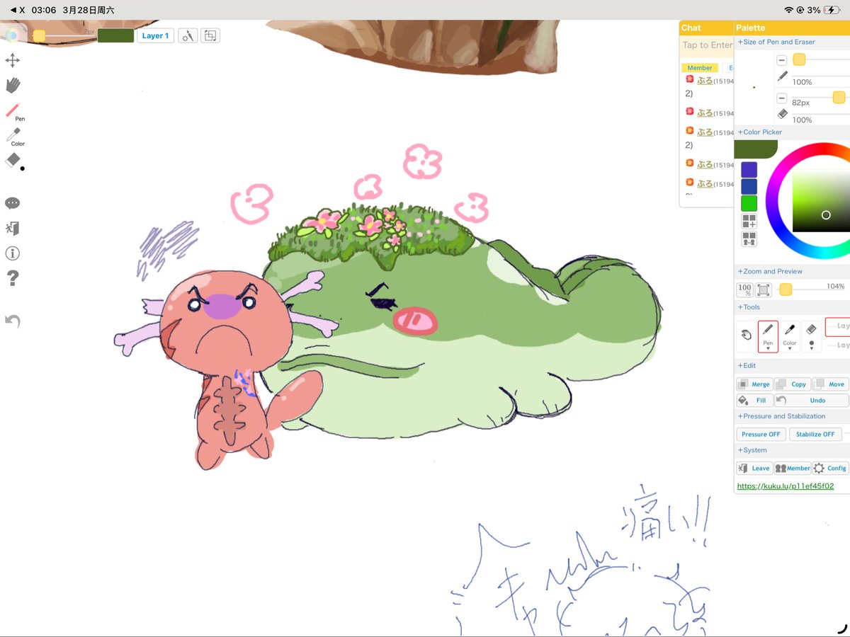Select the Color eyedropper in left sidebar
Screen dimensions: 850x637
pos(14,137)
